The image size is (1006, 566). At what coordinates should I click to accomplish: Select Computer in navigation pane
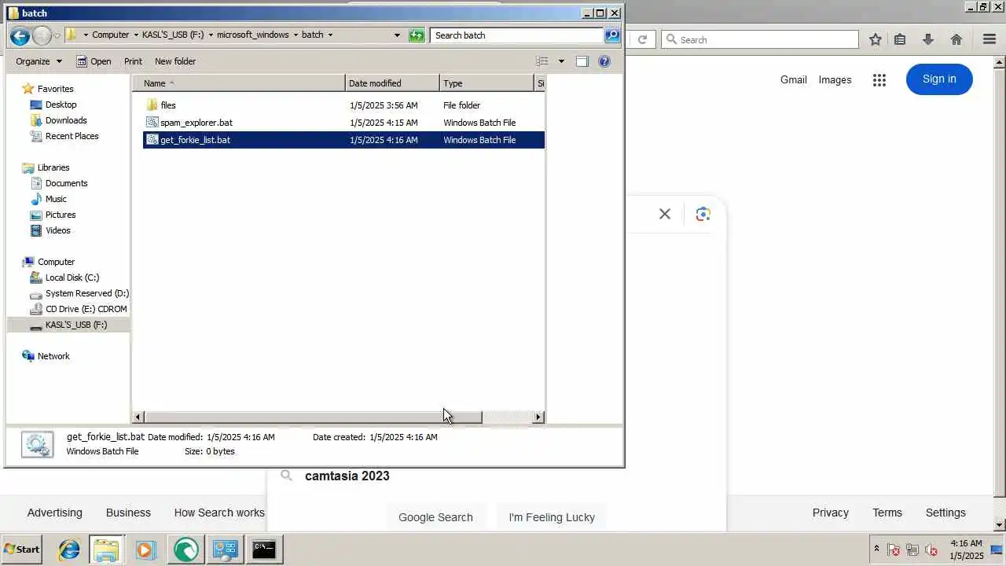click(56, 262)
